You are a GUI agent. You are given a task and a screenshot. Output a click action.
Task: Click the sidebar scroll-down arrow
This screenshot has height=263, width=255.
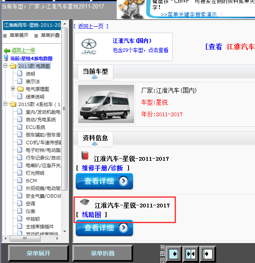[65, 232]
